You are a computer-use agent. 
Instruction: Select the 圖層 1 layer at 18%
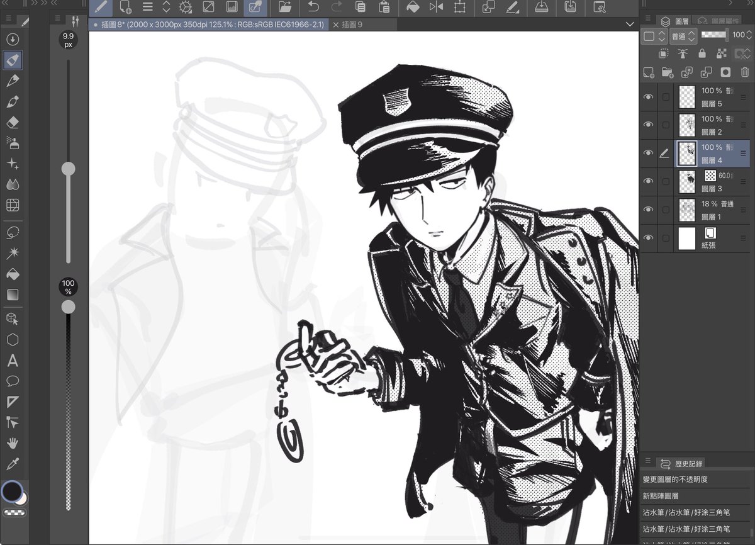[x=712, y=210]
